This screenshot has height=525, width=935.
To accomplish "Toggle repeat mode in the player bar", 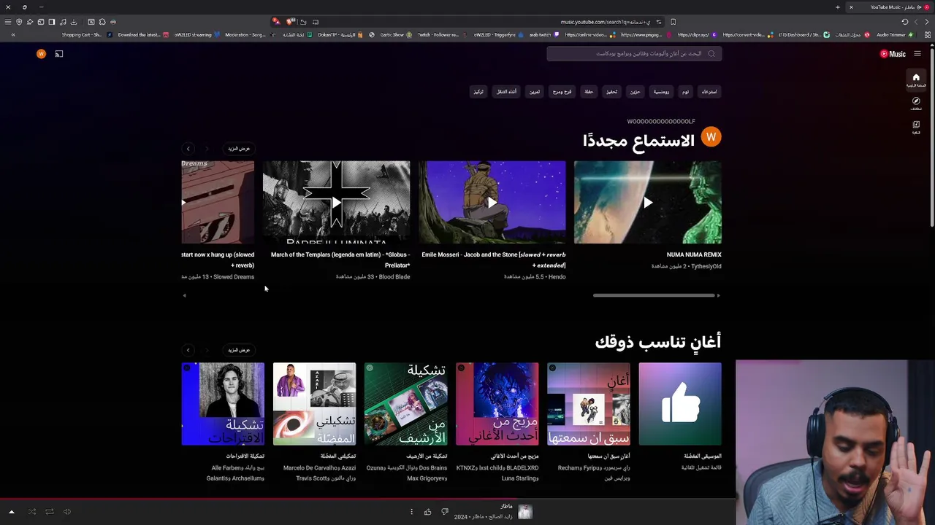I will [x=50, y=512].
